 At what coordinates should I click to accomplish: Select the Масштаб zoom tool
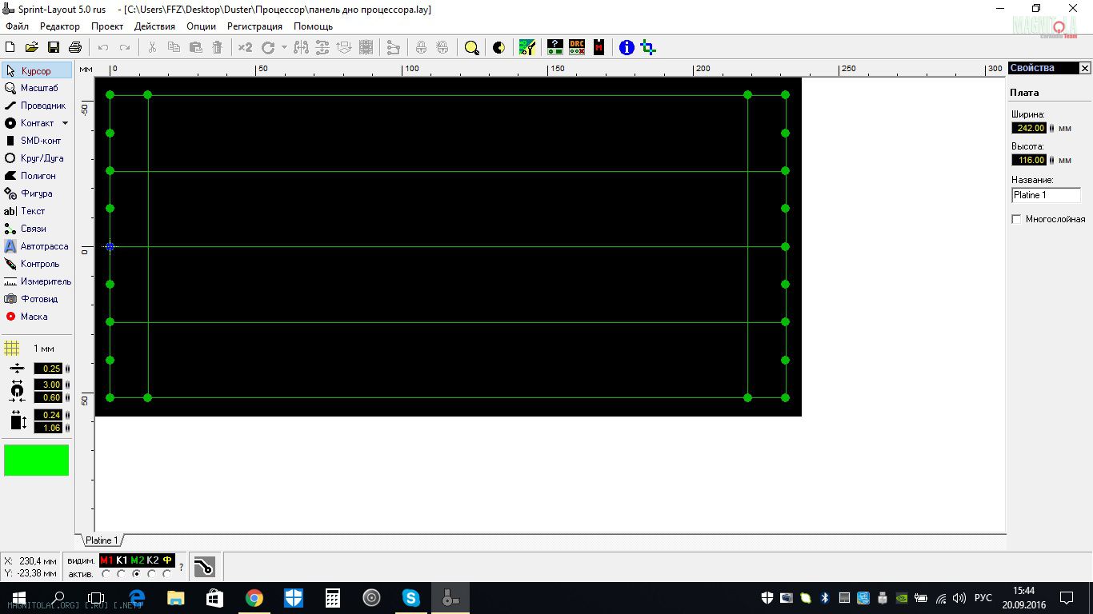pos(37,88)
